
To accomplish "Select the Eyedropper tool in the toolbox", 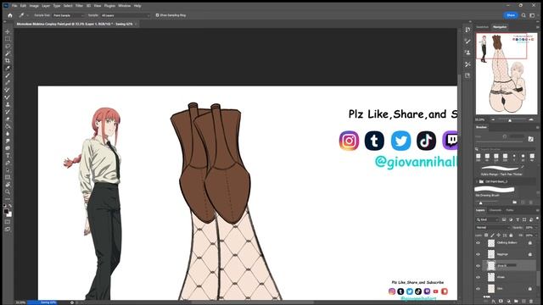I will click(8, 68).
